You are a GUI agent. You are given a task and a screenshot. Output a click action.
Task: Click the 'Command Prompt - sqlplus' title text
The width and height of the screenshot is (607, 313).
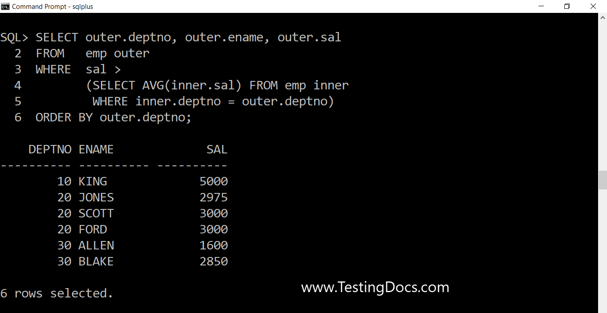pos(52,7)
